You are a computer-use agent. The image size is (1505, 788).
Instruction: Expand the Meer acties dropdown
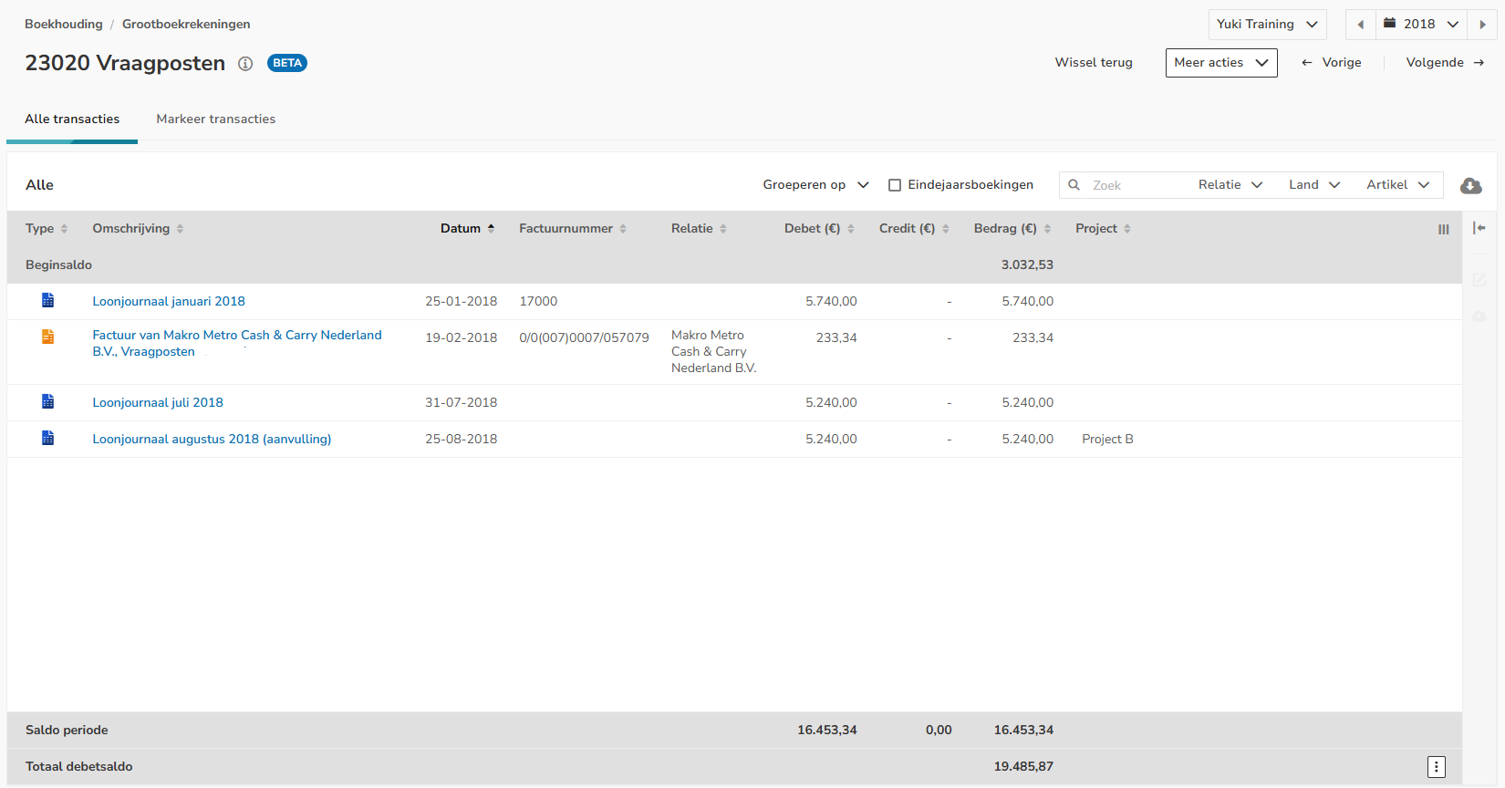tap(1221, 63)
